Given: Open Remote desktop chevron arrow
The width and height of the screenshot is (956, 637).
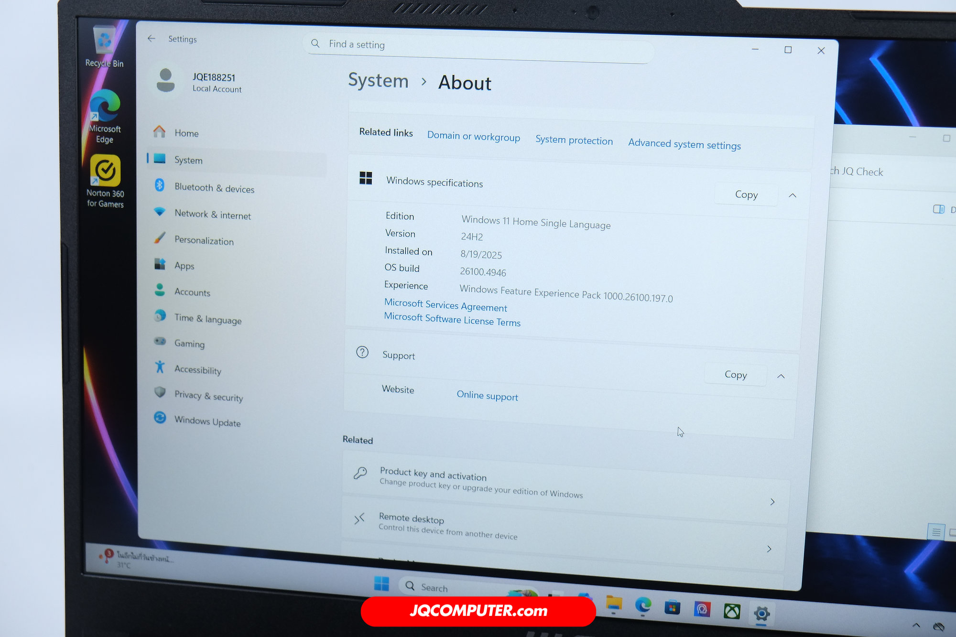Looking at the screenshot, I should (x=769, y=549).
